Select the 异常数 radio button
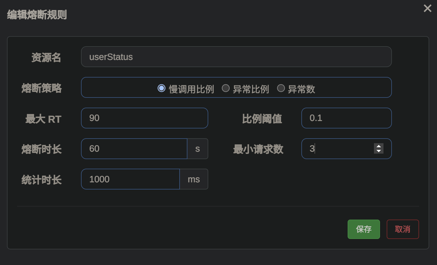437x265 pixels. coord(281,88)
